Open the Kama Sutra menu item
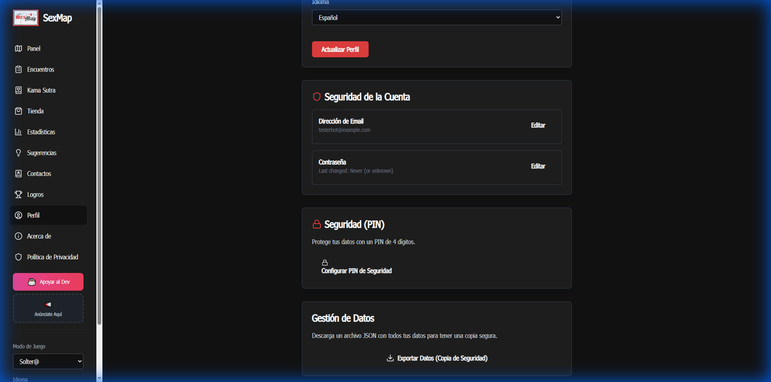The image size is (771, 382). tap(41, 90)
